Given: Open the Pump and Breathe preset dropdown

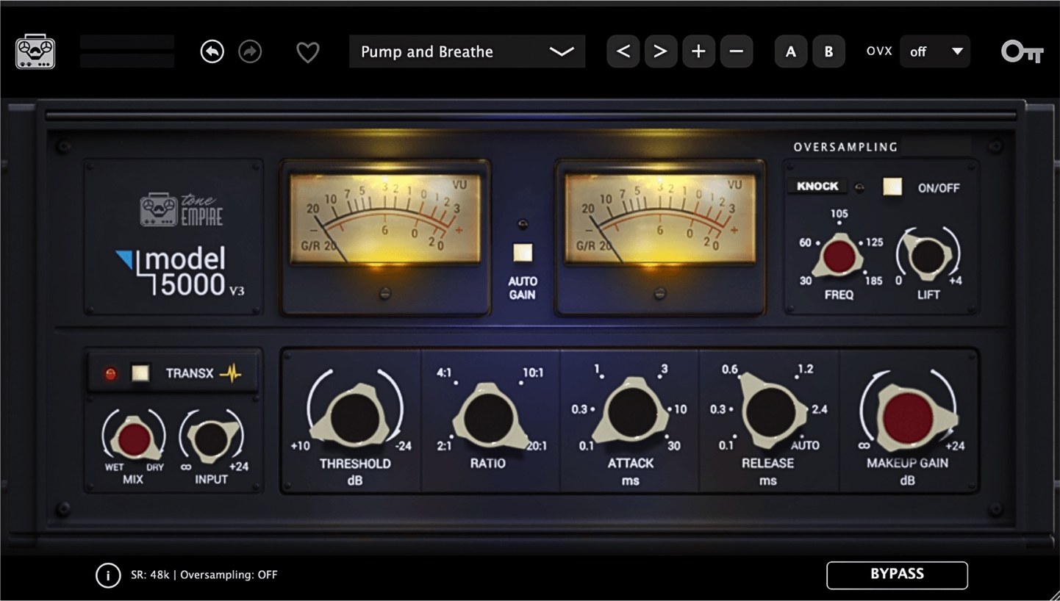Looking at the screenshot, I should (x=467, y=51).
